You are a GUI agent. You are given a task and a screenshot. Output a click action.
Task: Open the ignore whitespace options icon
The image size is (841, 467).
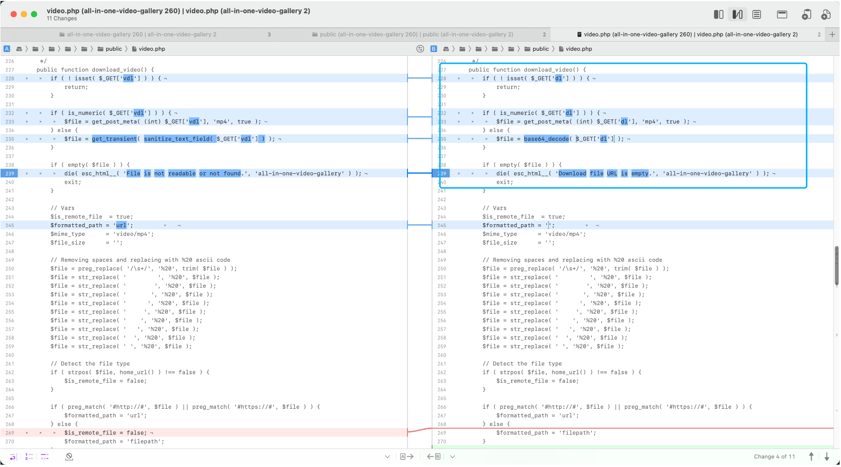tap(69, 457)
